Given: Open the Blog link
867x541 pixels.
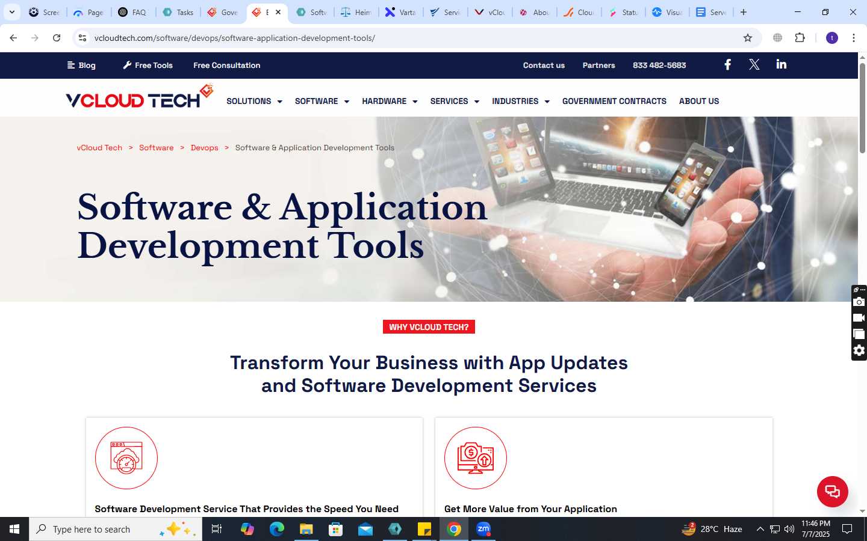Looking at the screenshot, I should 81,65.
